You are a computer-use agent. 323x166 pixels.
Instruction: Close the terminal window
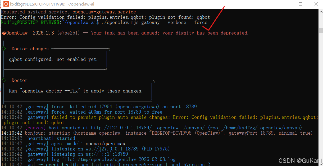pyautogui.click(x=316, y=4)
